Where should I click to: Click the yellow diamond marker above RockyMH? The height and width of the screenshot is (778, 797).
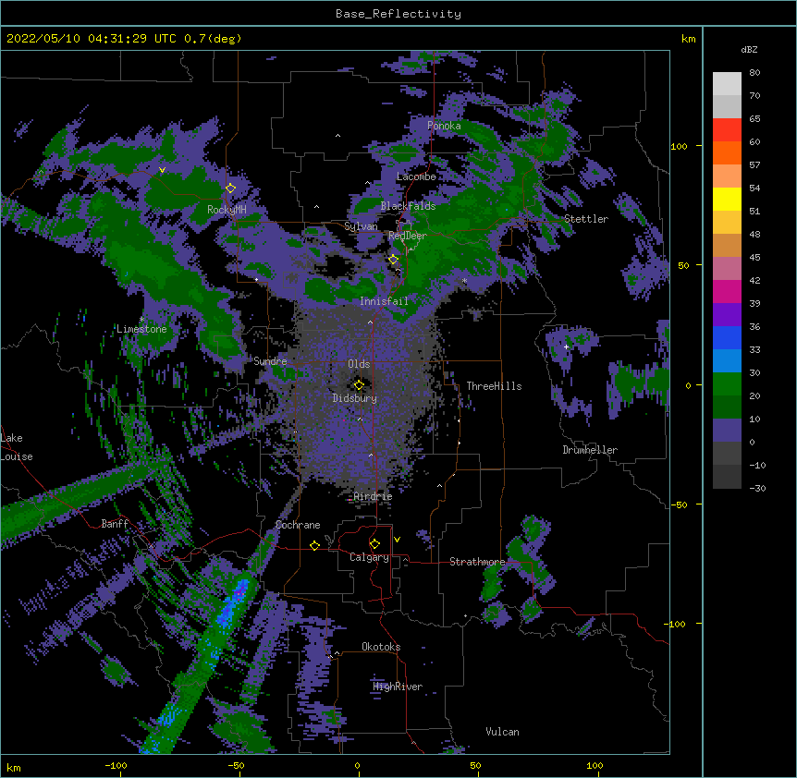click(x=230, y=188)
